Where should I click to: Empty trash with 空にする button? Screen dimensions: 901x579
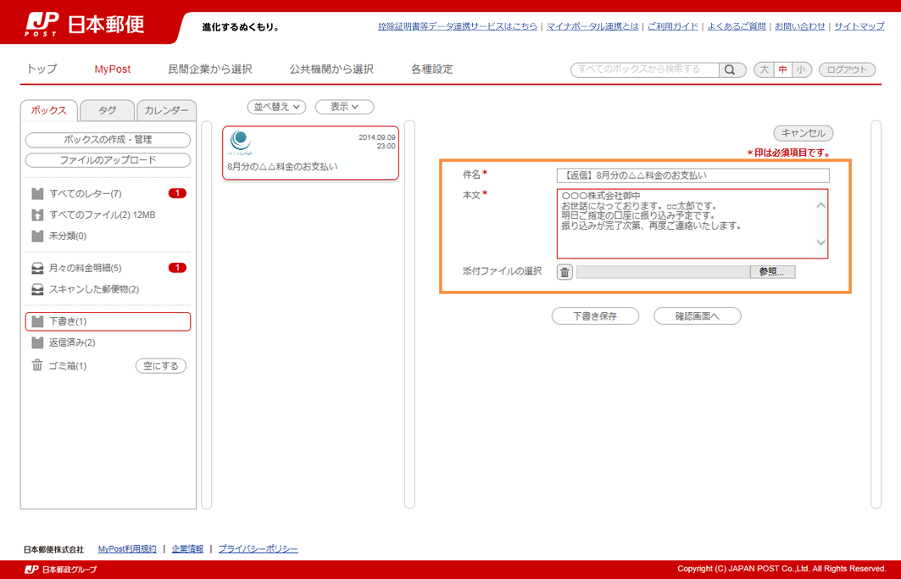[161, 365]
